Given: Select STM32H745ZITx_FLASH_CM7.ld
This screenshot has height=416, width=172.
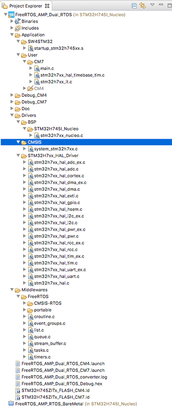Looking at the screenshot, I should 56,397.
